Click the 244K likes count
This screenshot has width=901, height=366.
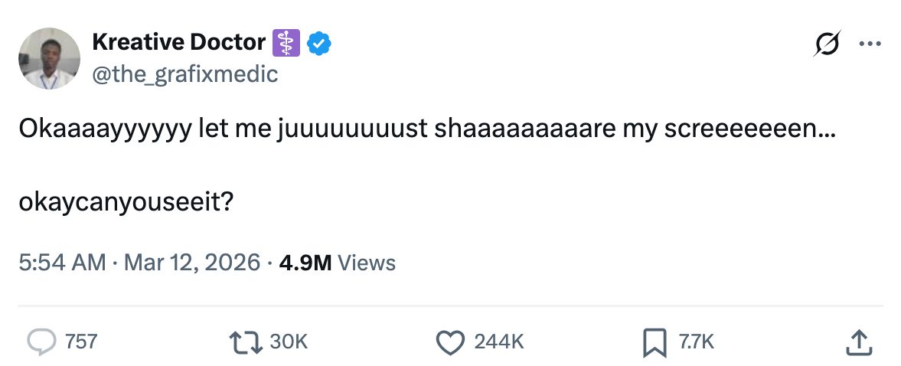coord(498,341)
